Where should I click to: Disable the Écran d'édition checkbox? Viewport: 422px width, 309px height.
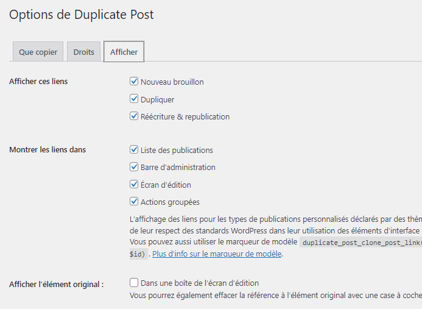point(134,185)
